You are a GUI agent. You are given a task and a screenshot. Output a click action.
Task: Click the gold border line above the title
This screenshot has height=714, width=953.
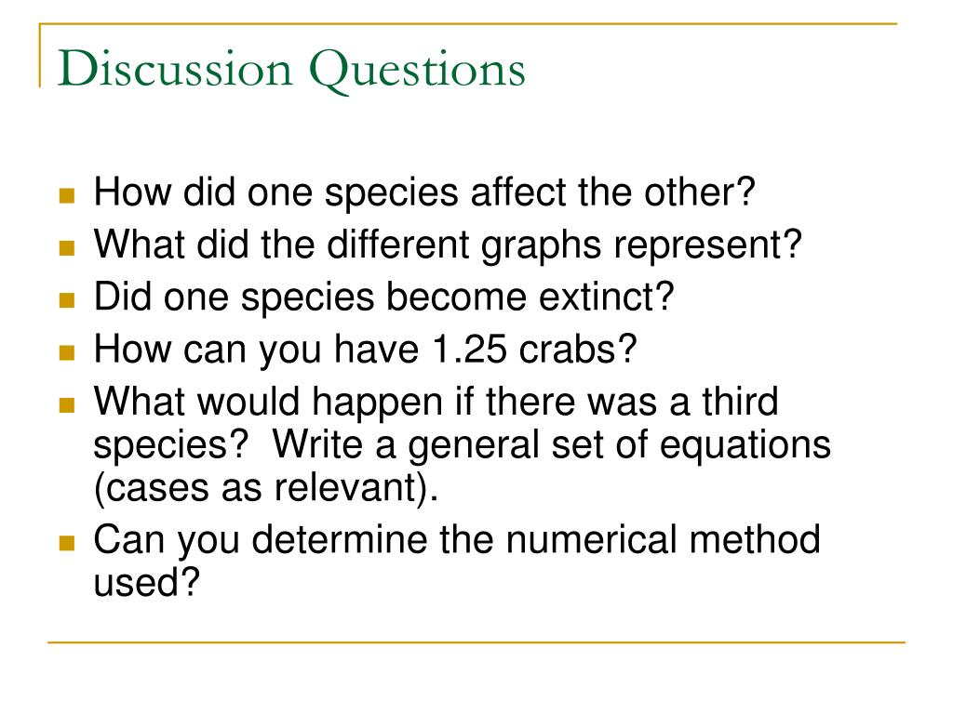point(468,24)
